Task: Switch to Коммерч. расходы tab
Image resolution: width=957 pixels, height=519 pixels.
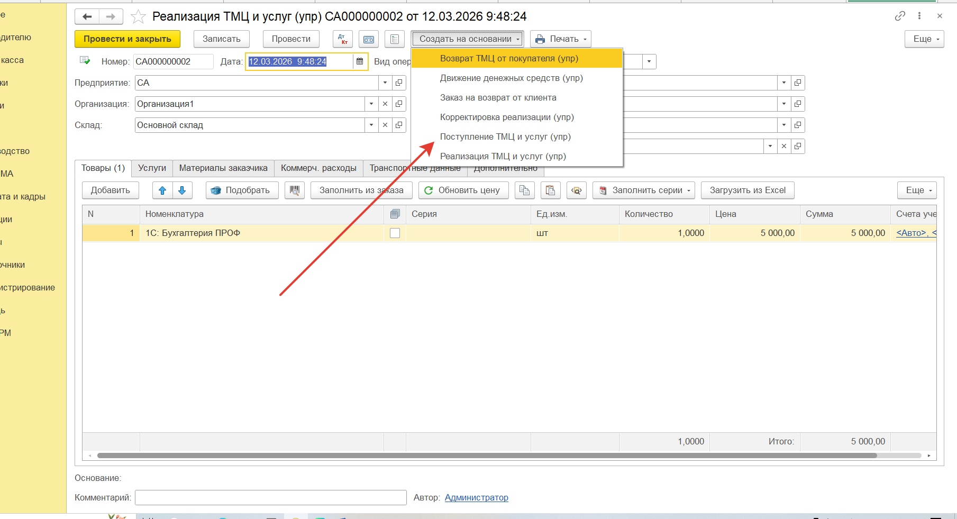Action: [x=318, y=168]
